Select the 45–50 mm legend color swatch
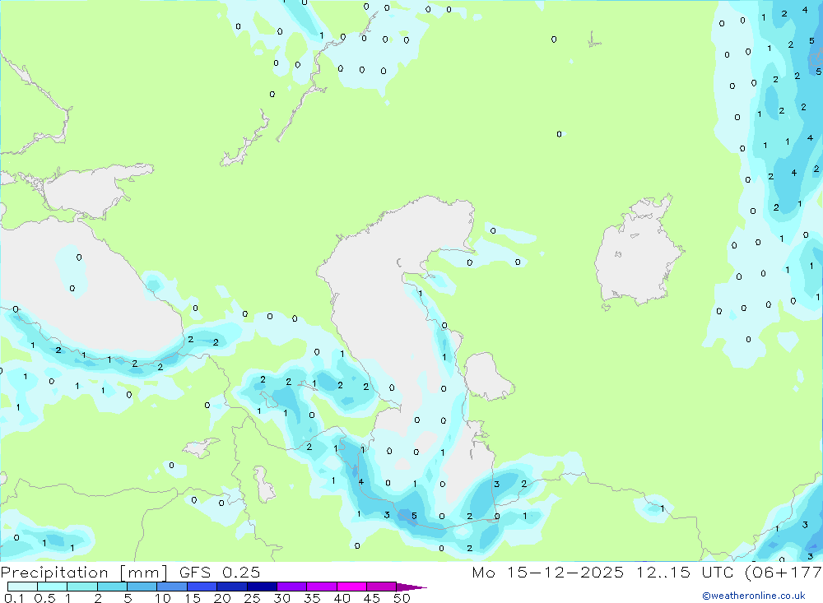Image resolution: width=823 pixels, height=603 pixels. [382, 587]
